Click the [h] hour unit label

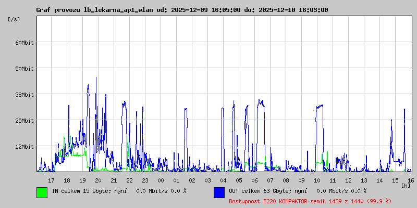pos(406,185)
